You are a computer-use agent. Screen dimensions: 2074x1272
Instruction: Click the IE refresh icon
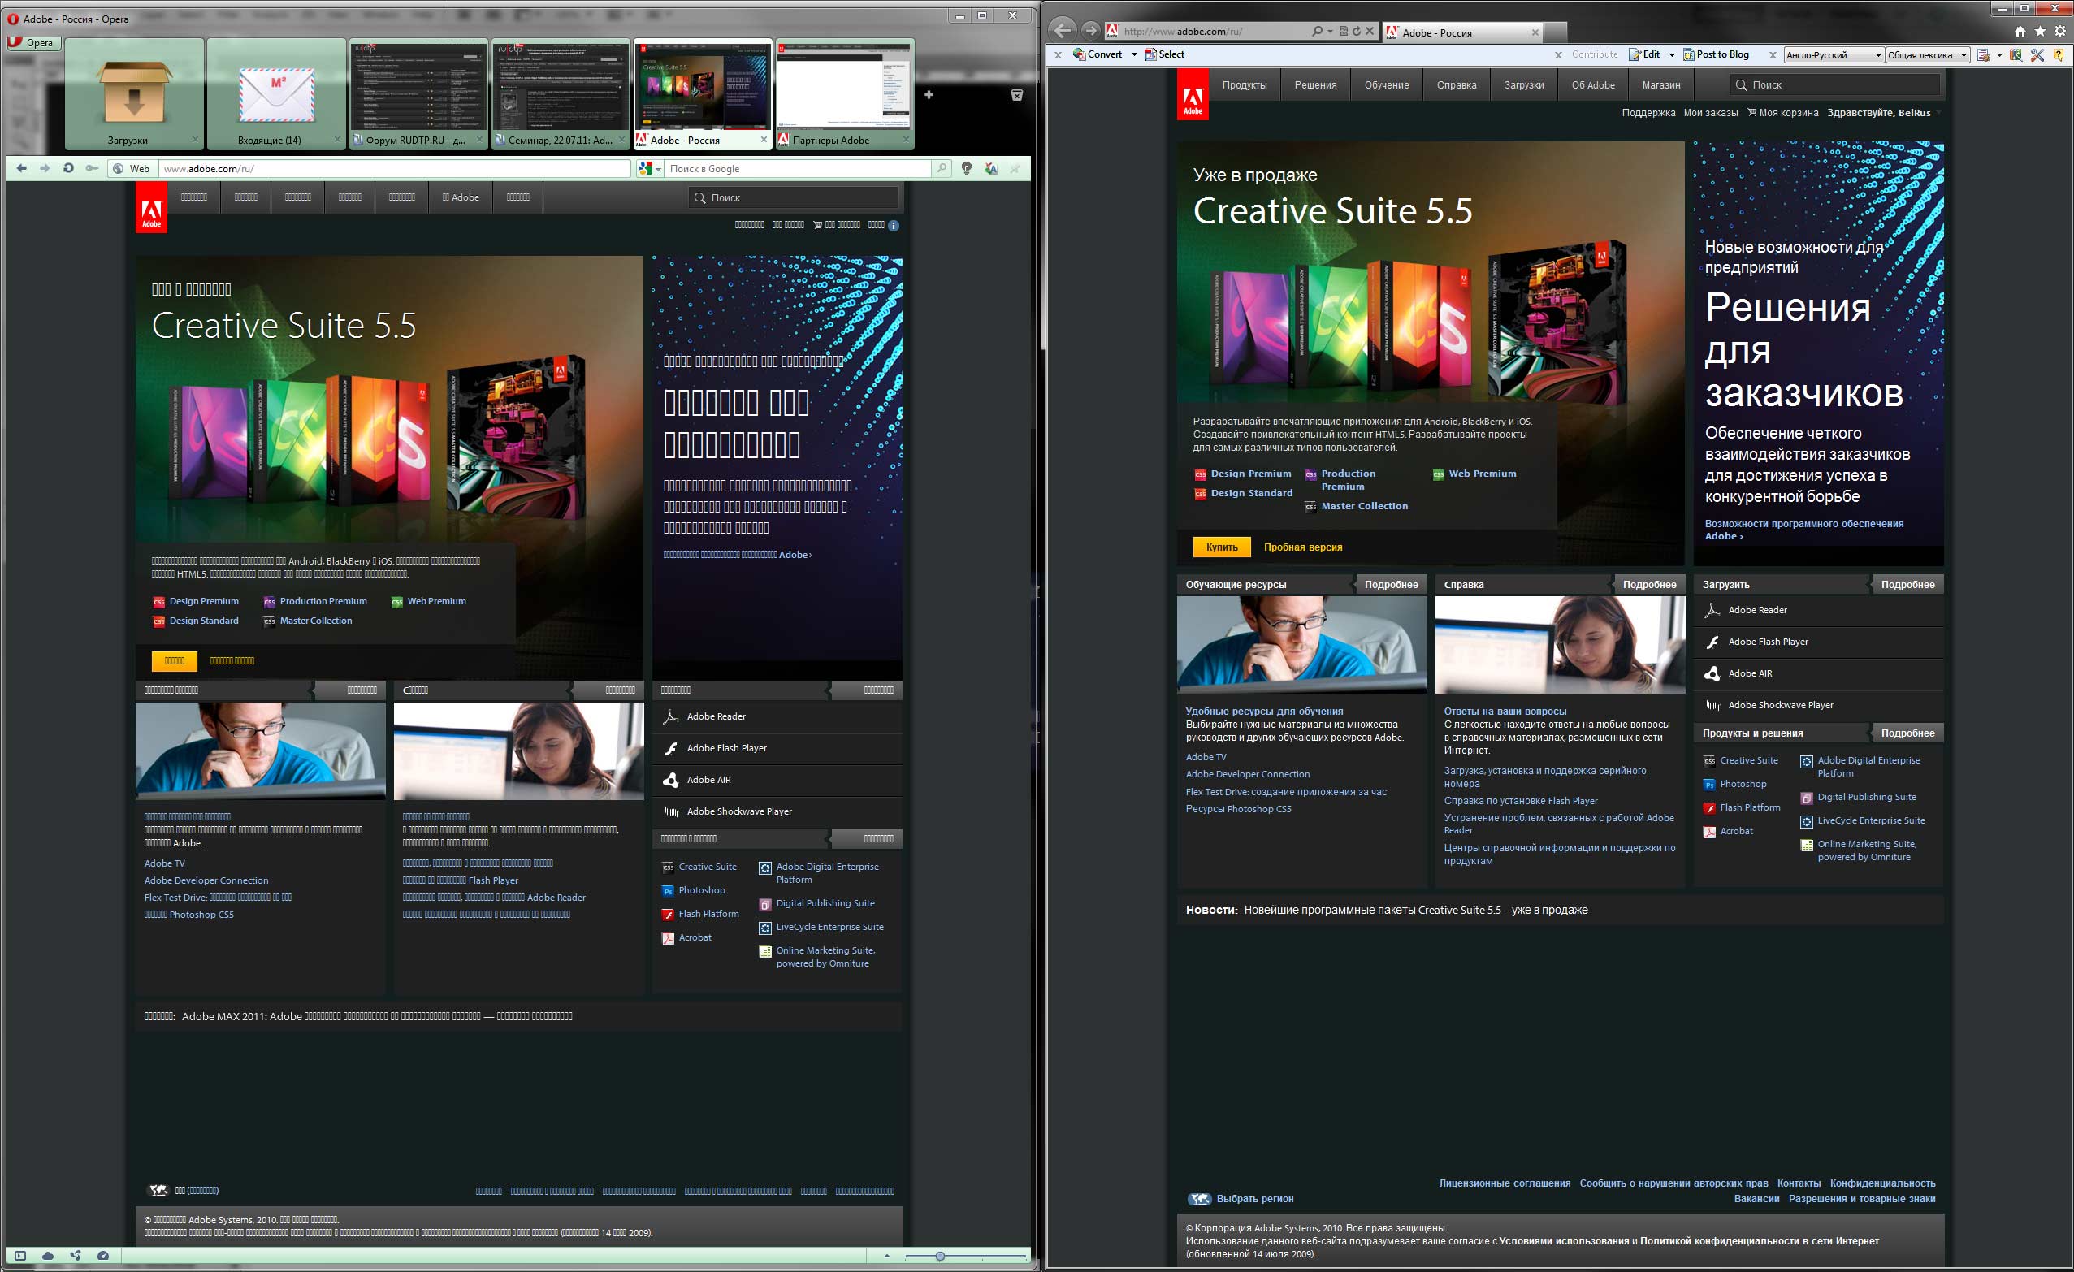tap(1356, 31)
